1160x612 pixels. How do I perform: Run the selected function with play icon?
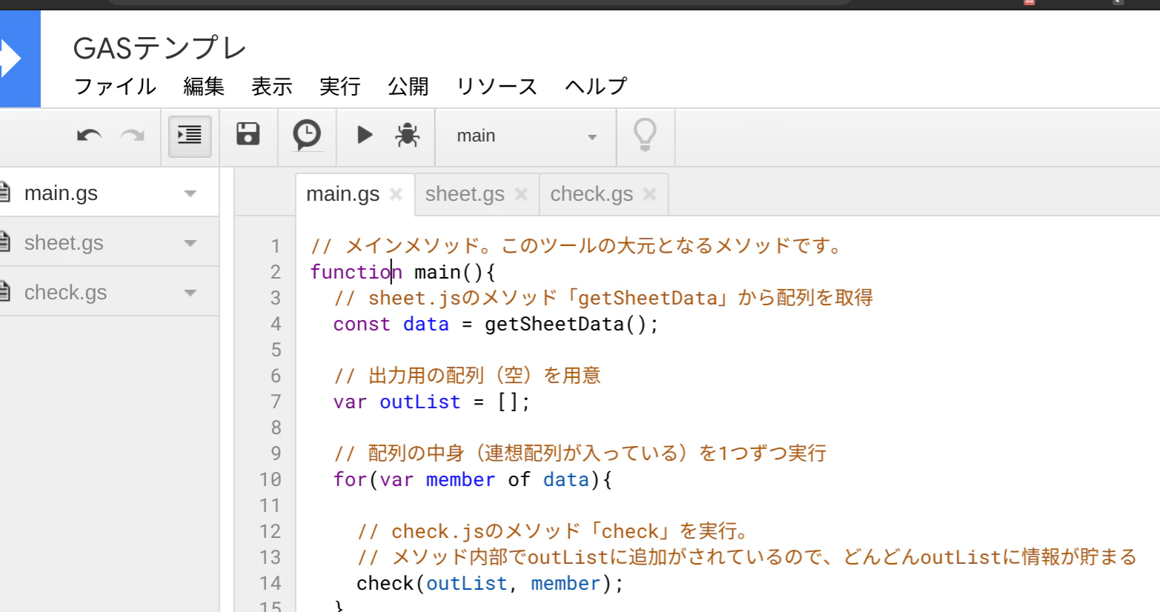click(365, 135)
